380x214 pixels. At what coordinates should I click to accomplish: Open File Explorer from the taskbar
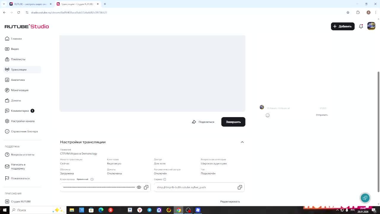72,210
